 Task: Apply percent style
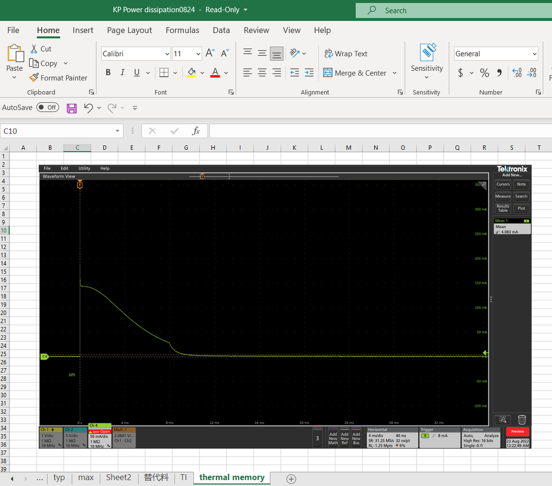[485, 72]
